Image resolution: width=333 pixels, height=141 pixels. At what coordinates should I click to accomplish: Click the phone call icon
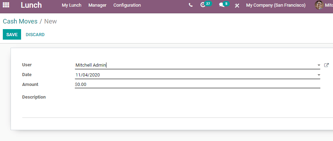click(x=190, y=5)
